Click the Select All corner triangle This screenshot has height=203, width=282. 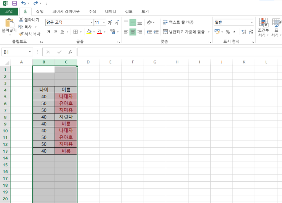pos(7,62)
